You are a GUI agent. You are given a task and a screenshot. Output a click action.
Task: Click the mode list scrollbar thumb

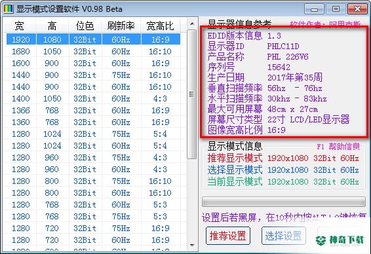pyautogui.click(x=192, y=94)
